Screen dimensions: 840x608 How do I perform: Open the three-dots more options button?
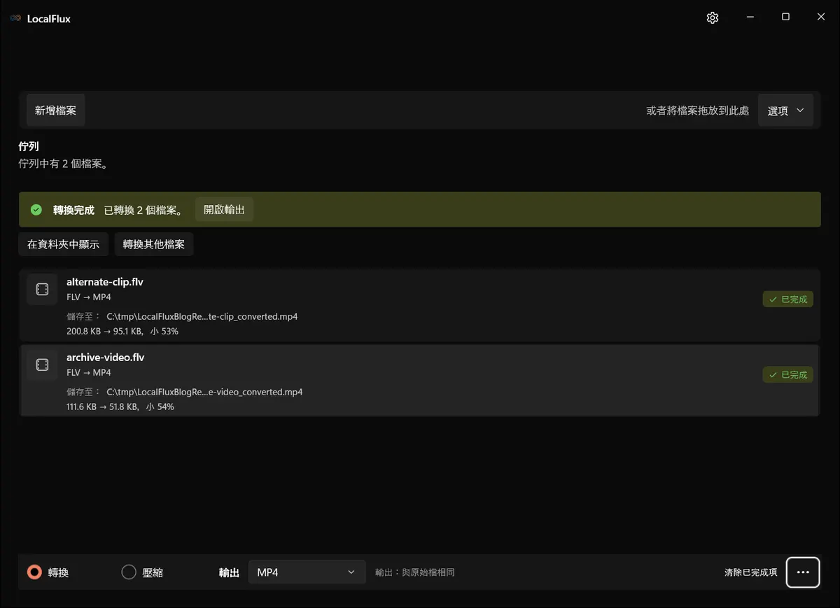tap(803, 572)
